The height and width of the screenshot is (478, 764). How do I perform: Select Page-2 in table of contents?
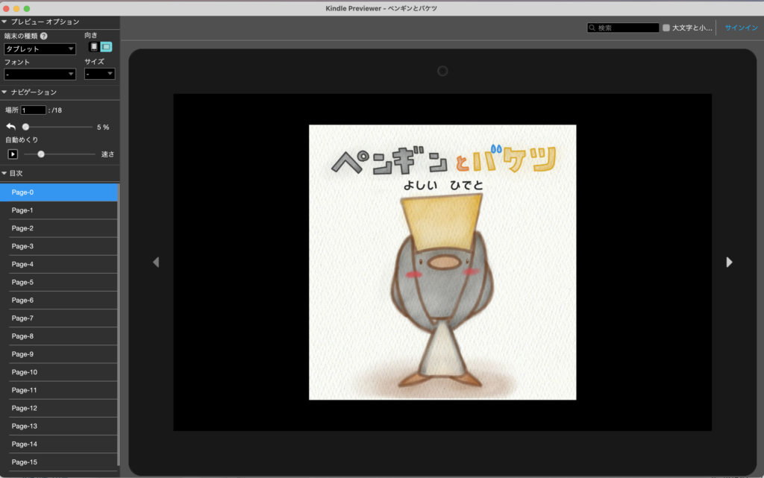[x=58, y=228]
